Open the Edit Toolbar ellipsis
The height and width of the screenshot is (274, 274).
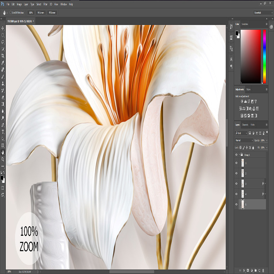coord(3,166)
